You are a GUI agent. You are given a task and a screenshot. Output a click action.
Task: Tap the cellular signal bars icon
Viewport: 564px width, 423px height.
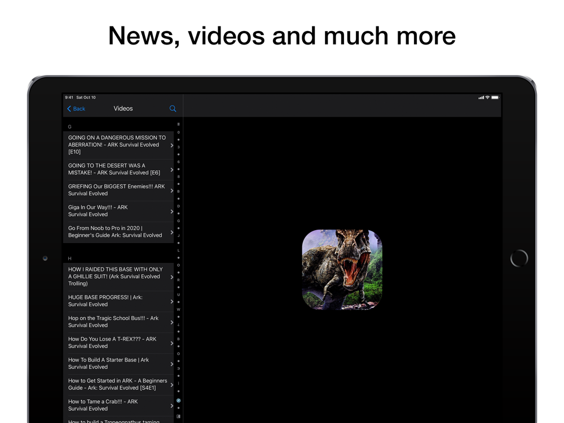pos(481,98)
